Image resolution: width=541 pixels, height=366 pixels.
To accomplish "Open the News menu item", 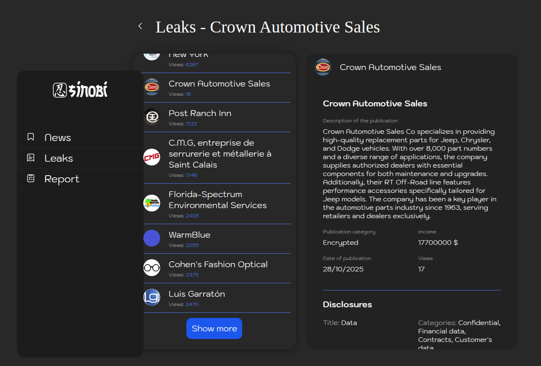I will click(x=58, y=138).
